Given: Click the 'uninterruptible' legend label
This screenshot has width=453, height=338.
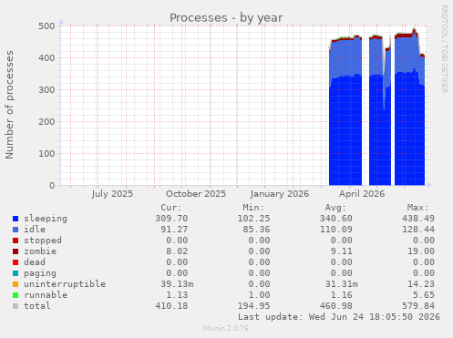Looking at the screenshot, I should [x=65, y=284].
